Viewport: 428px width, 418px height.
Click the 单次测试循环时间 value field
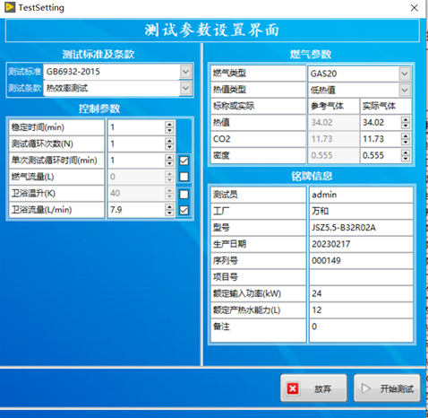tap(136, 161)
